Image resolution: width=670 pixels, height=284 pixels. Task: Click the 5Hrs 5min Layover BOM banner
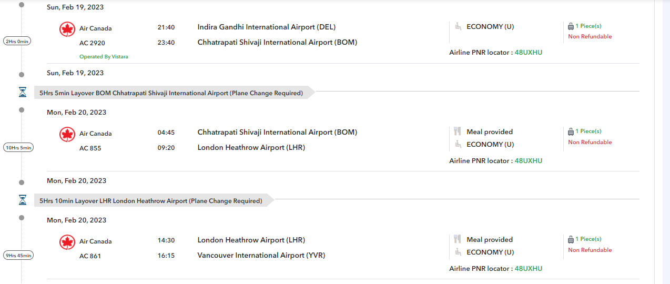click(x=171, y=93)
